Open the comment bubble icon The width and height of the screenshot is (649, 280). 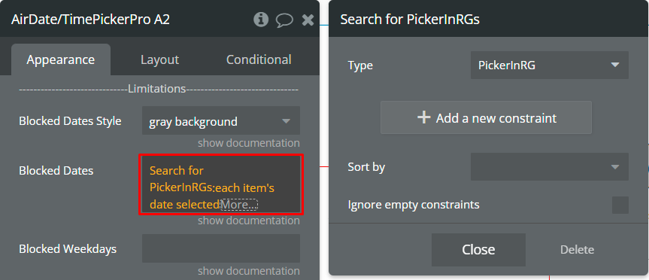pos(284,20)
